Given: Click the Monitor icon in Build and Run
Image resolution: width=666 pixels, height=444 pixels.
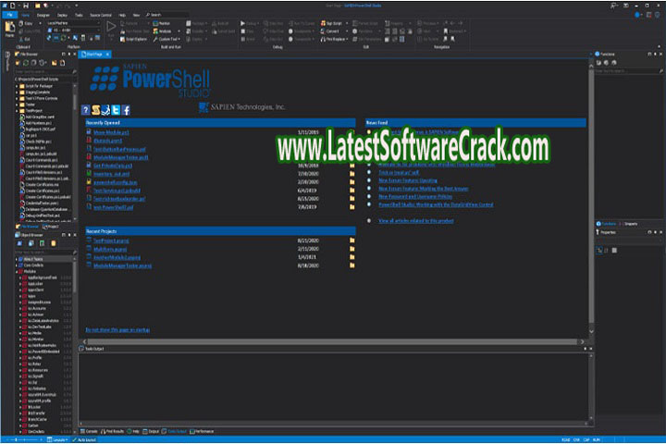Looking at the screenshot, I should pos(156,23).
